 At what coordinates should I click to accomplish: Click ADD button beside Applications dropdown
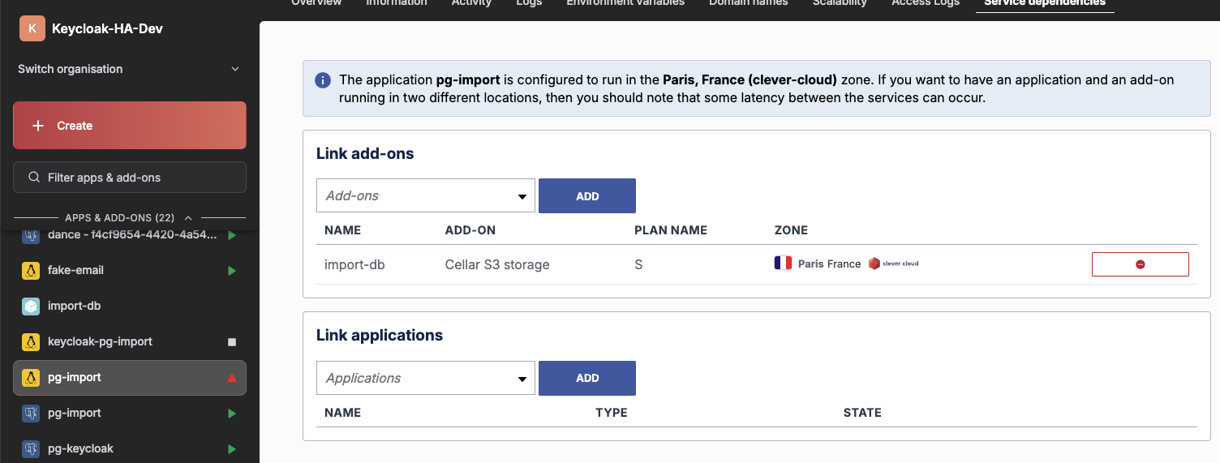click(x=587, y=378)
